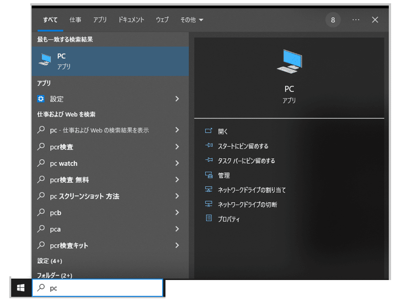
Task: Switch to the 仕事 tab
Action: [76, 20]
